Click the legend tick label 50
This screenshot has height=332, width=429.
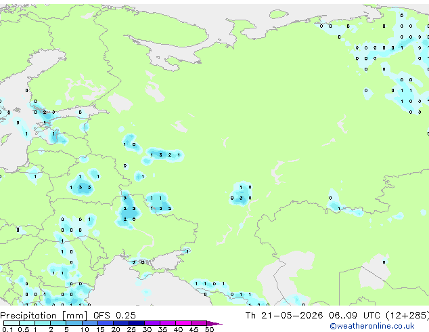coord(210,329)
